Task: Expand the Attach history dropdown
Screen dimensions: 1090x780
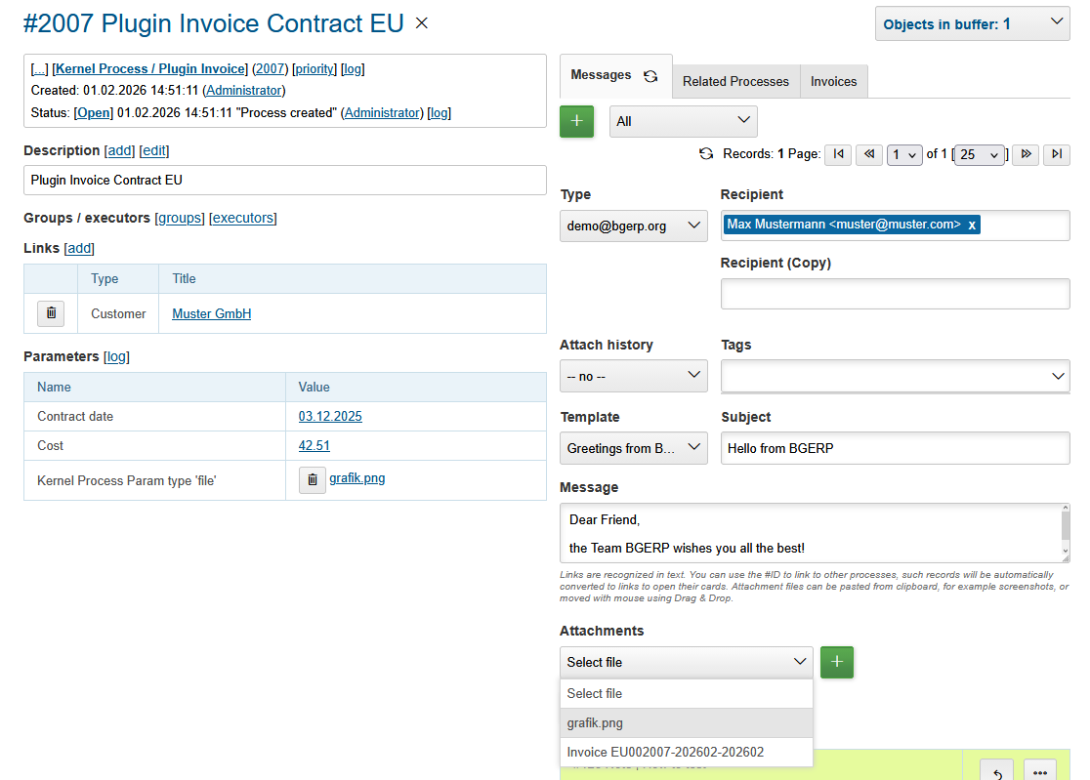Action: point(633,376)
